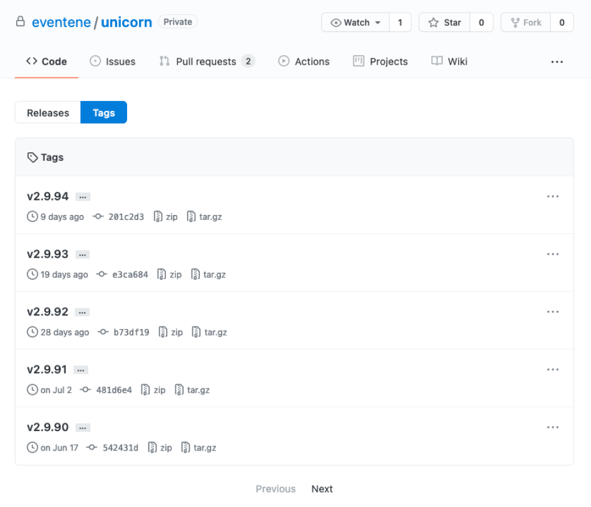Click the 'on Jul 2' date
This screenshot has width=591, height=507.
coord(56,390)
